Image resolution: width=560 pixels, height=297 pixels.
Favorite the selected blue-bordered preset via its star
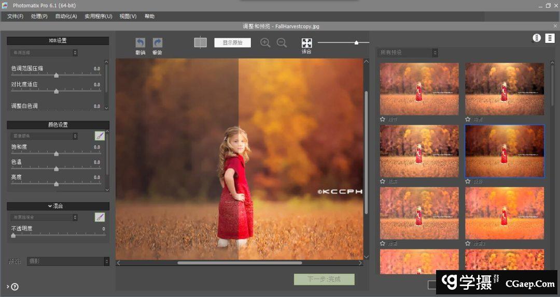[x=468, y=182]
